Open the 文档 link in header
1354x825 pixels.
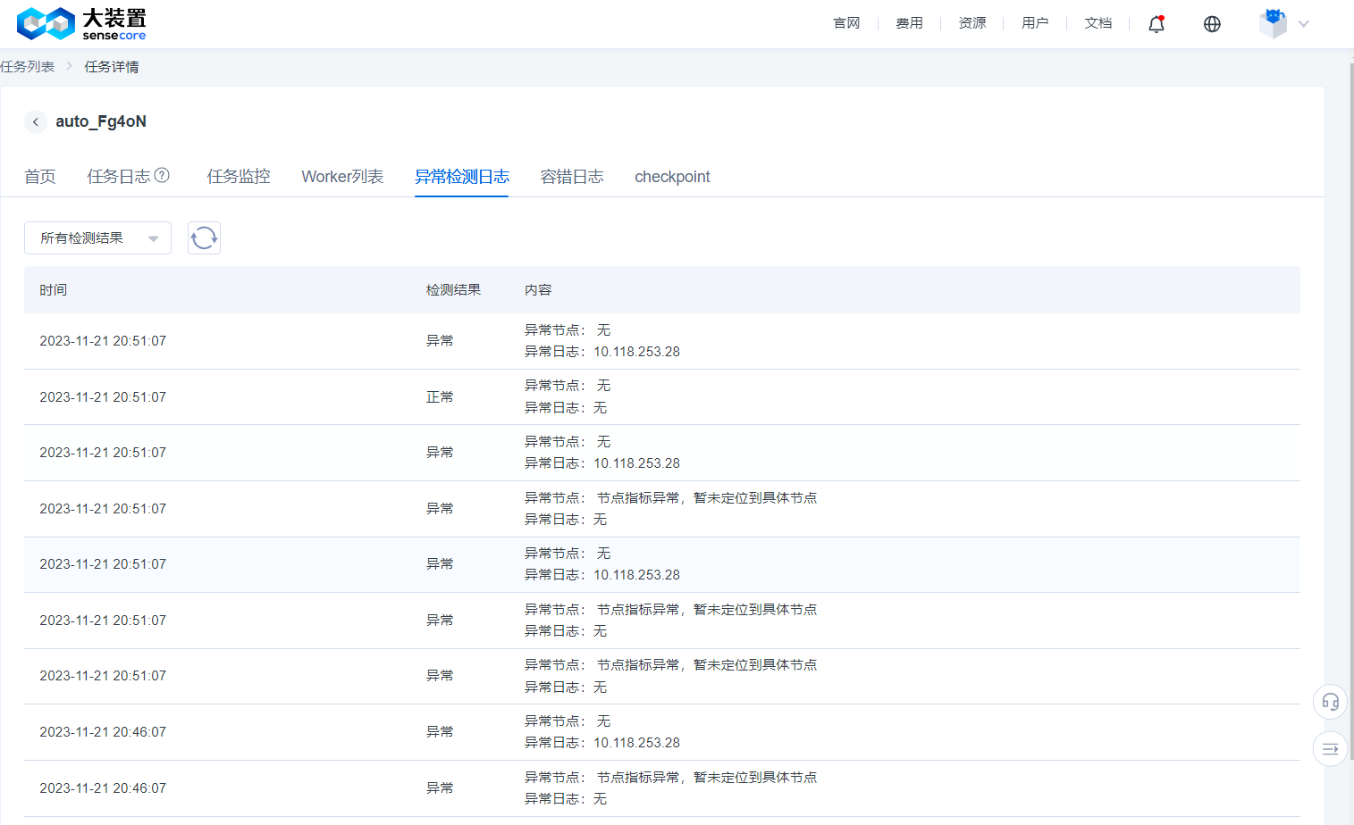(1097, 23)
